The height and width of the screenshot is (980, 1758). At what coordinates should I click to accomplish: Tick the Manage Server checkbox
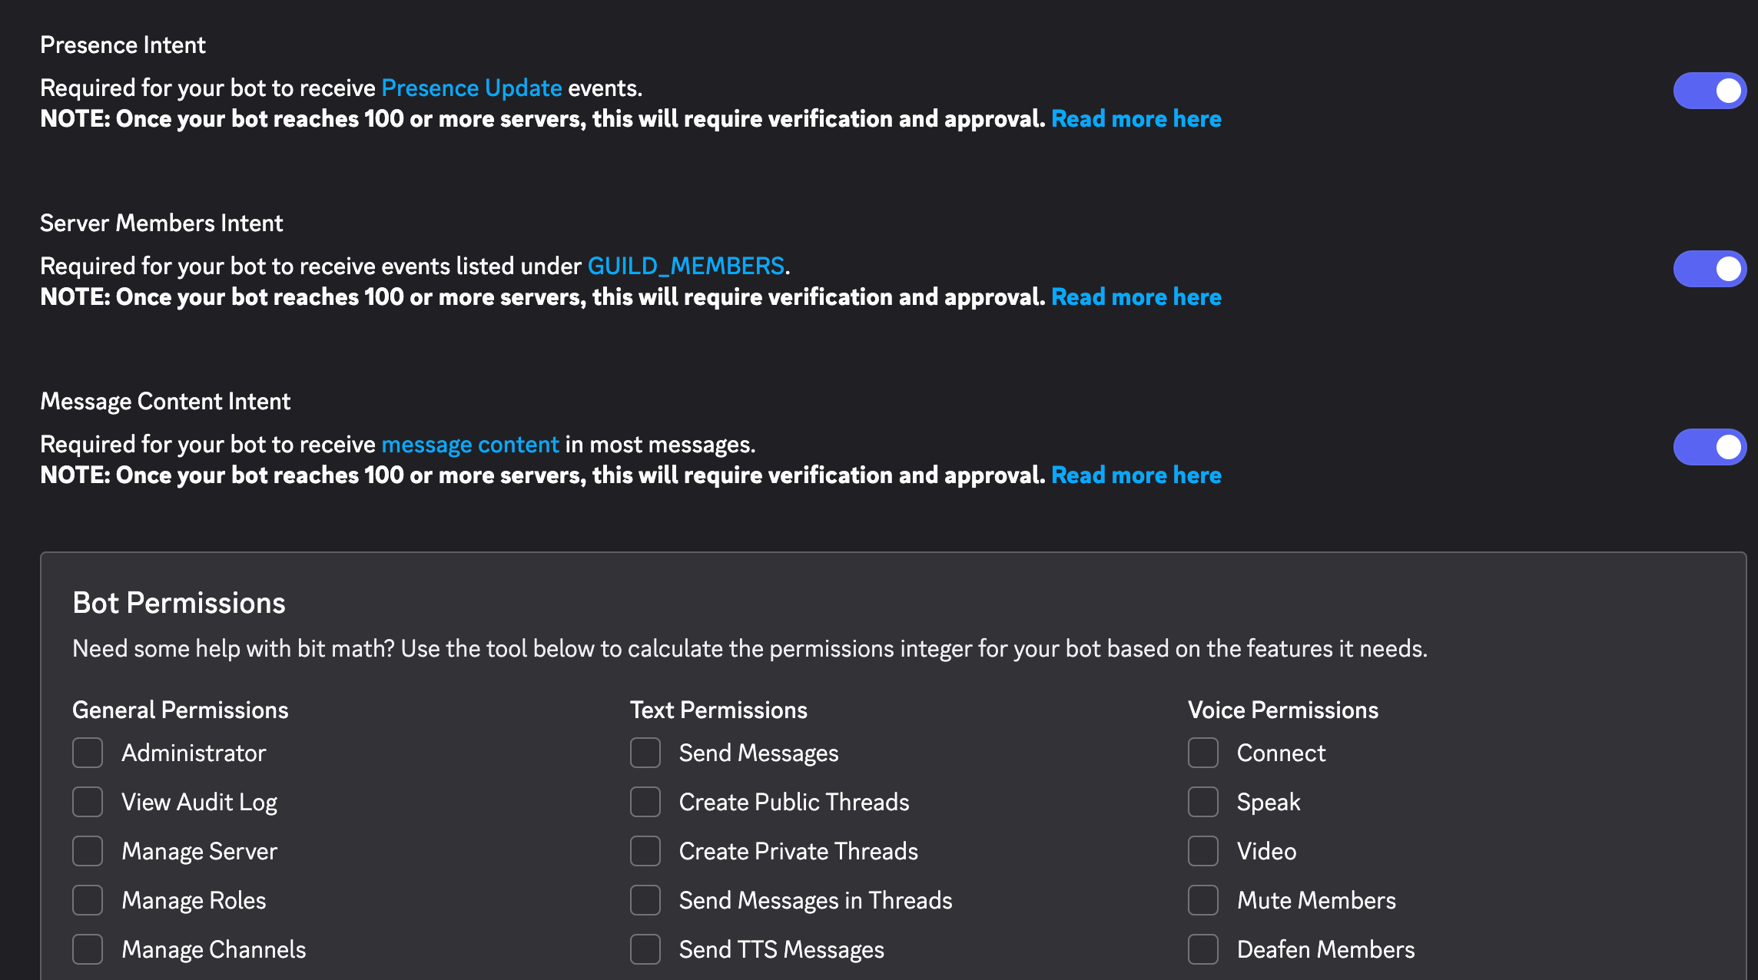[x=88, y=851]
